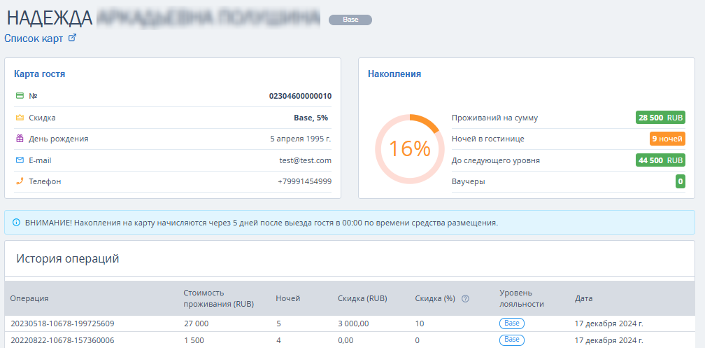Image resolution: width=705 pixels, height=348 pixels.
Task: Select operation 20230518-10678-199725609 row
Action: [350, 323]
